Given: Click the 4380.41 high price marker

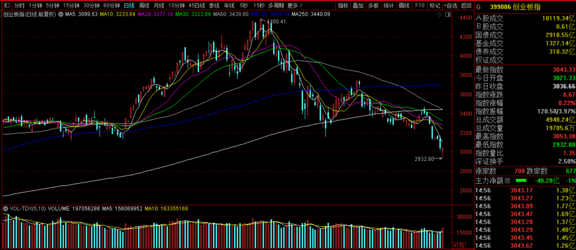Looking at the screenshot, I should click(x=276, y=22).
